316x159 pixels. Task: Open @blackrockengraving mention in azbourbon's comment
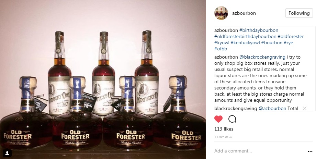click(262, 57)
